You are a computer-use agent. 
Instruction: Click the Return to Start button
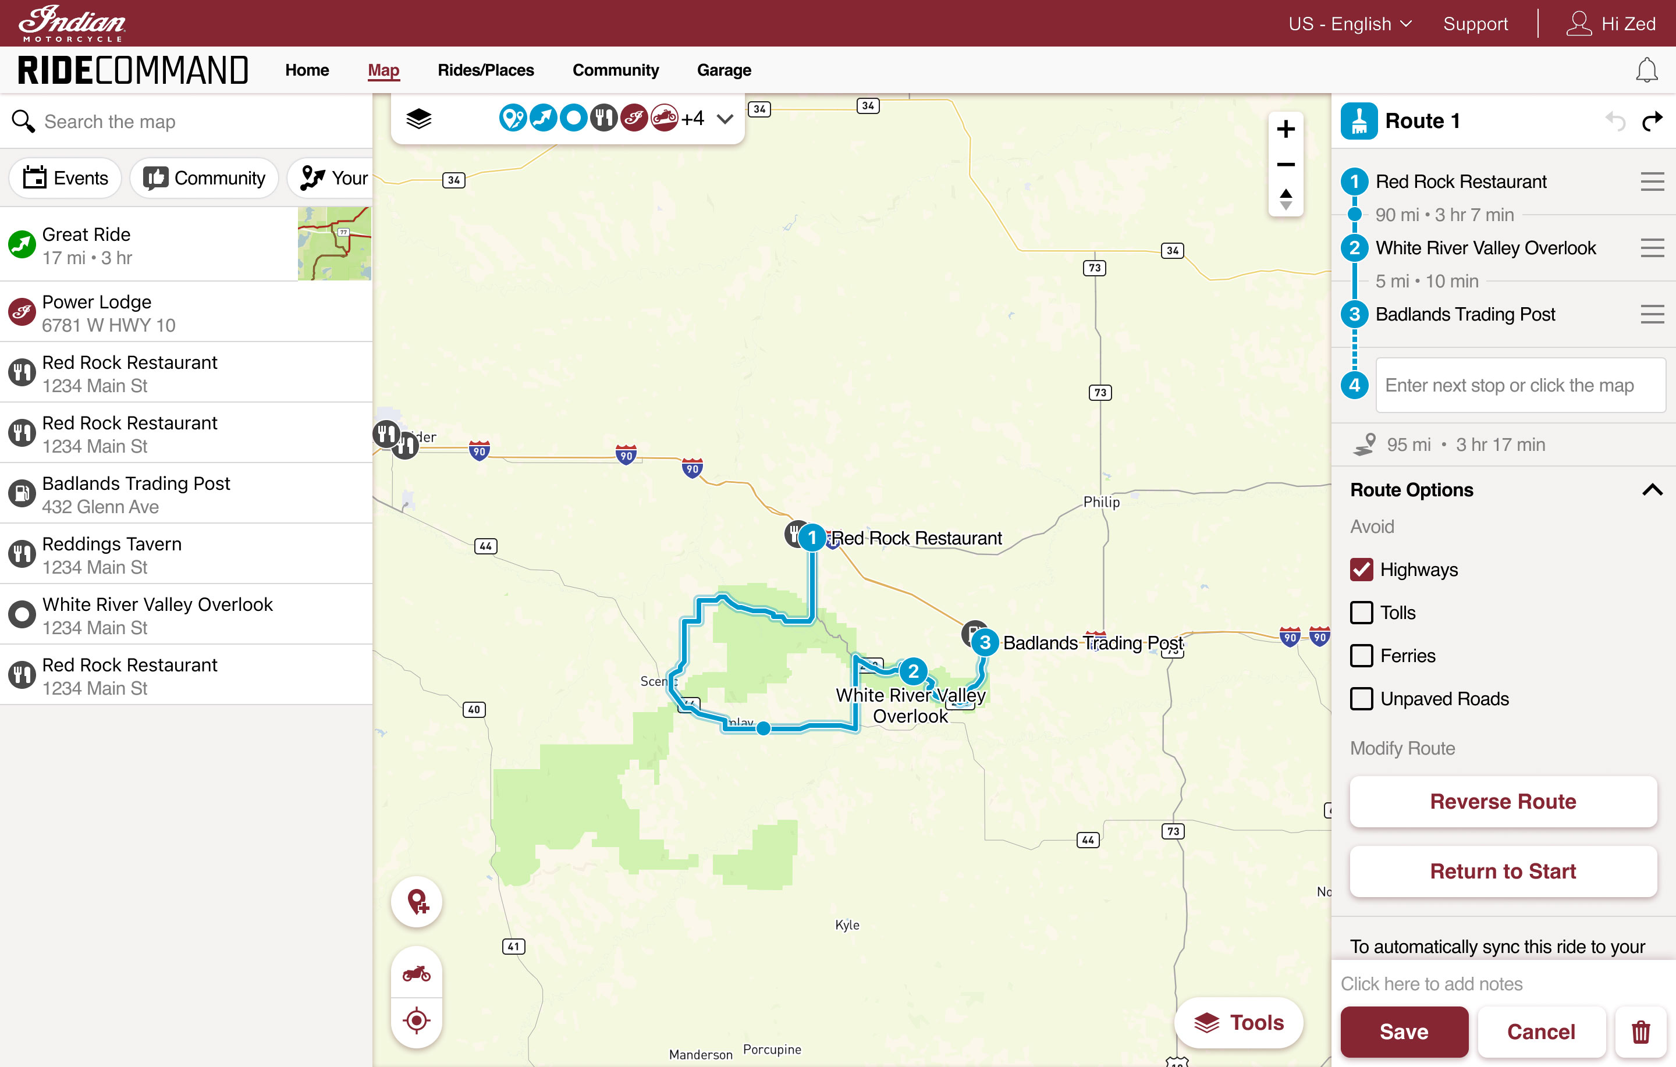point(1503,871)
